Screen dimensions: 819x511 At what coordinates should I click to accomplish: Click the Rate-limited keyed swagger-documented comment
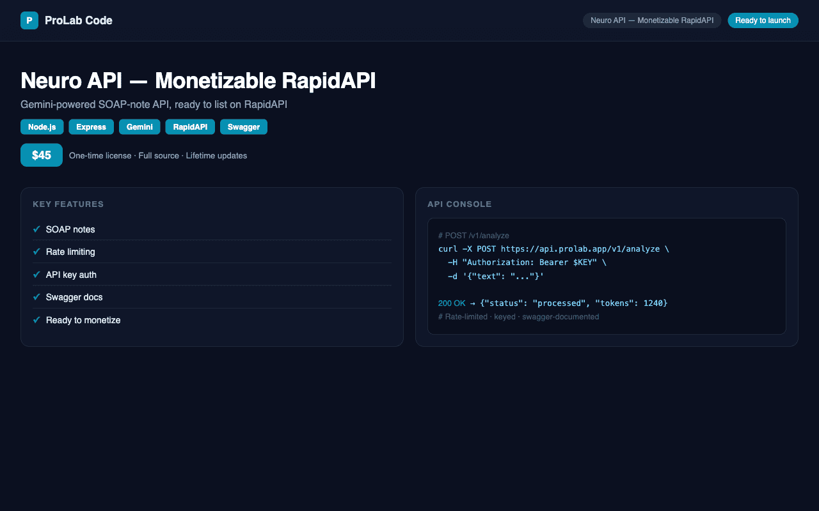tap(519, 317)
